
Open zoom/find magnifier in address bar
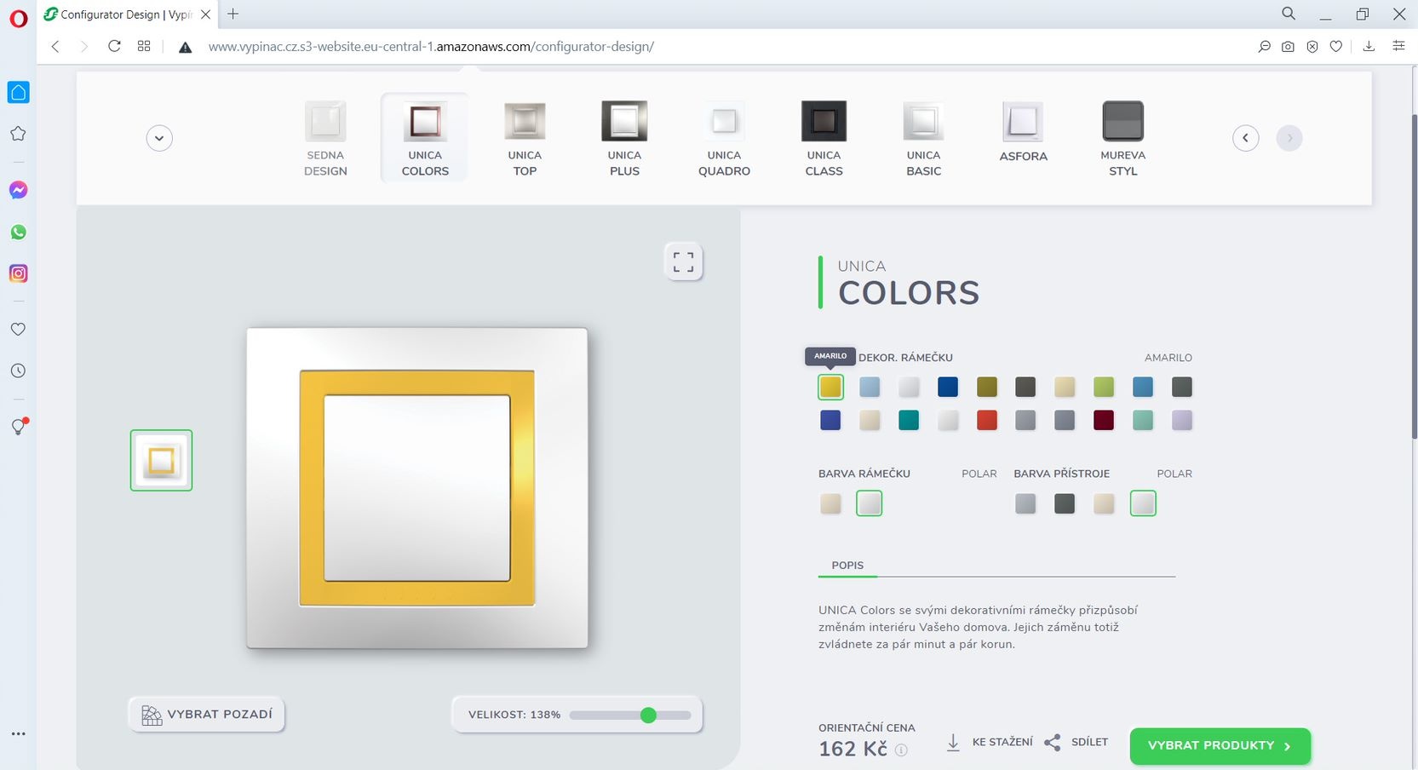[x=1265, y=47]
